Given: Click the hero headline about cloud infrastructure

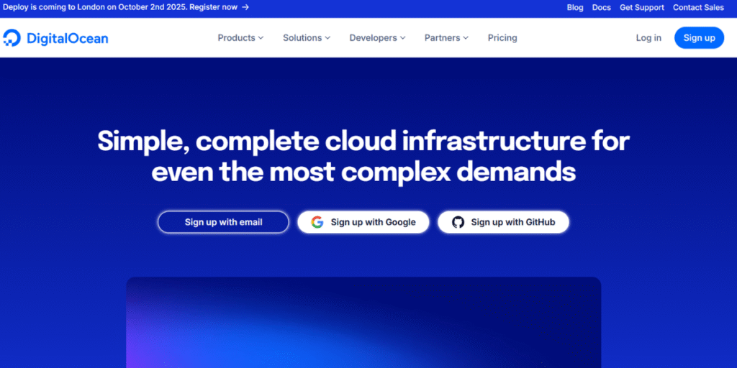Looking at the screenshot, I should pyautogui.click(x=363, y=156).
